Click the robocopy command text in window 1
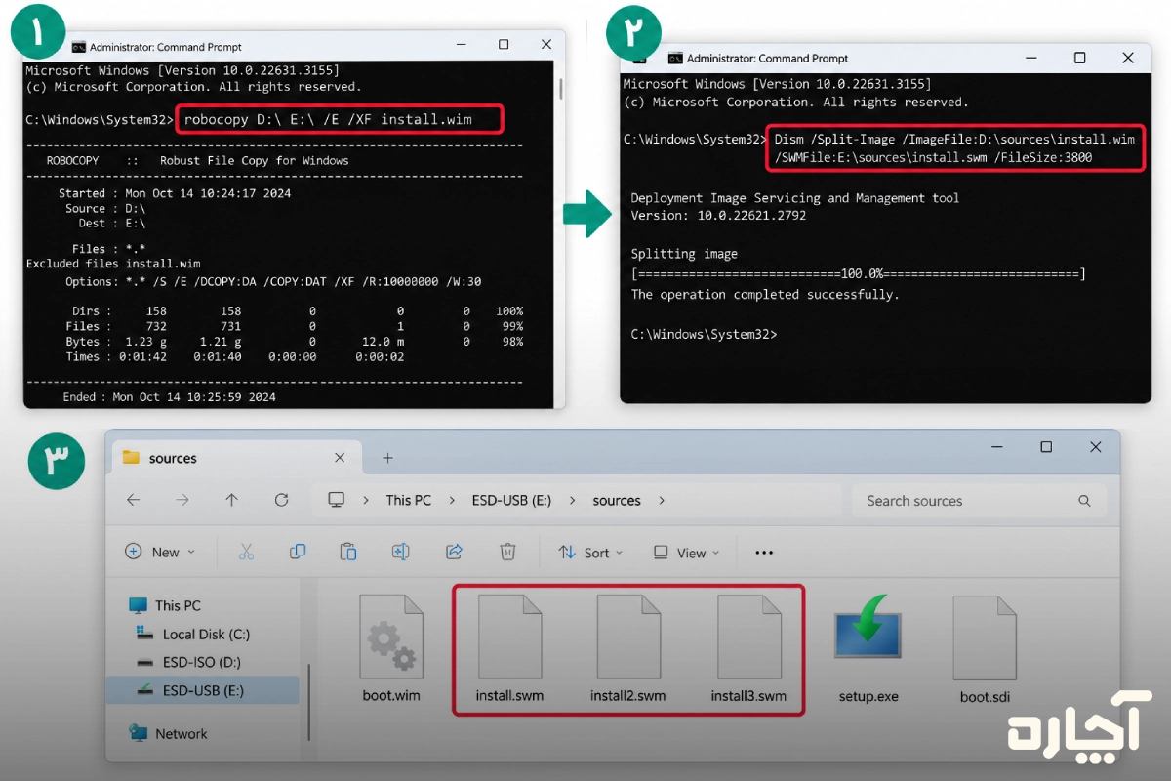Viewport: 1171px width, 781px height. (328, 119)
